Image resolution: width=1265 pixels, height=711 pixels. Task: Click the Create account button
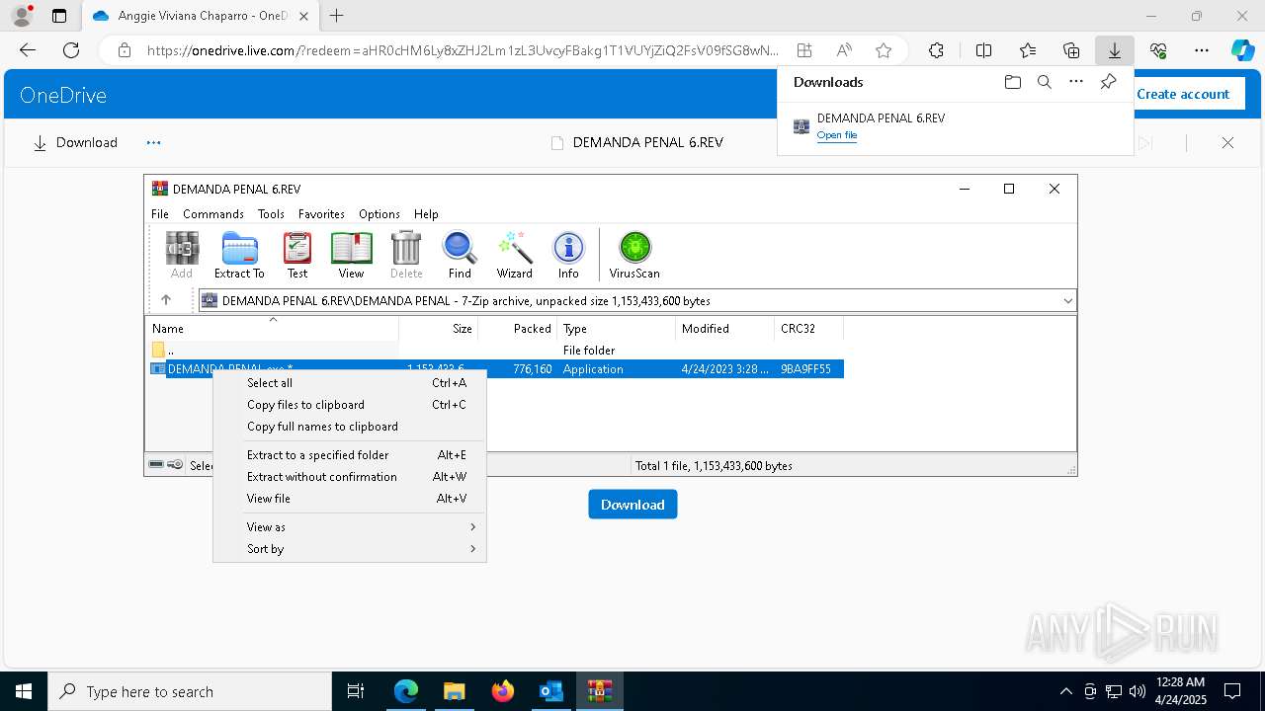point(1183,94)
